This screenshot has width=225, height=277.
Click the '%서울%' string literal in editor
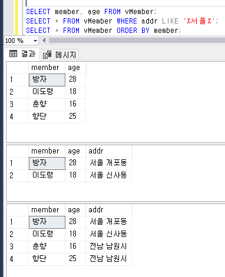(200, 21)
